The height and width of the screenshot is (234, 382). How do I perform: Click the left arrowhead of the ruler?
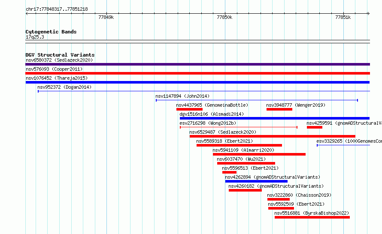click(27, 14)
